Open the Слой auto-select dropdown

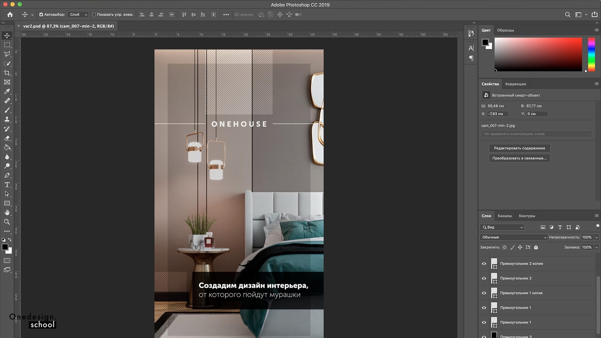(x=78, y=15)
